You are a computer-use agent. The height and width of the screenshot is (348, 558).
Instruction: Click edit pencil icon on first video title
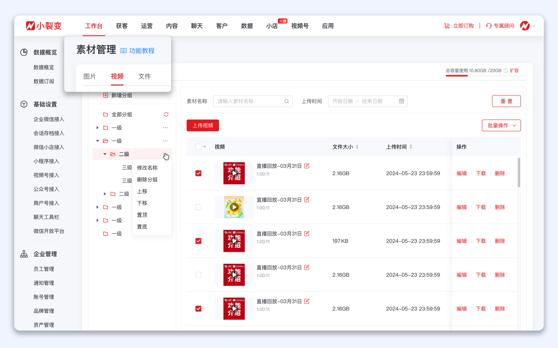click(x=307, y=166)
